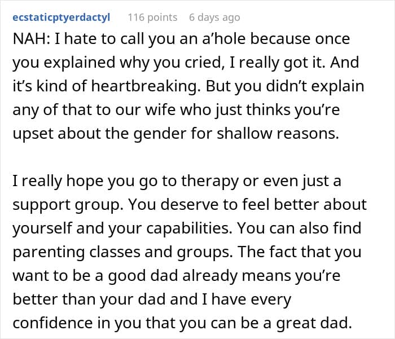Click the word confidence in last line

[52, 323]
